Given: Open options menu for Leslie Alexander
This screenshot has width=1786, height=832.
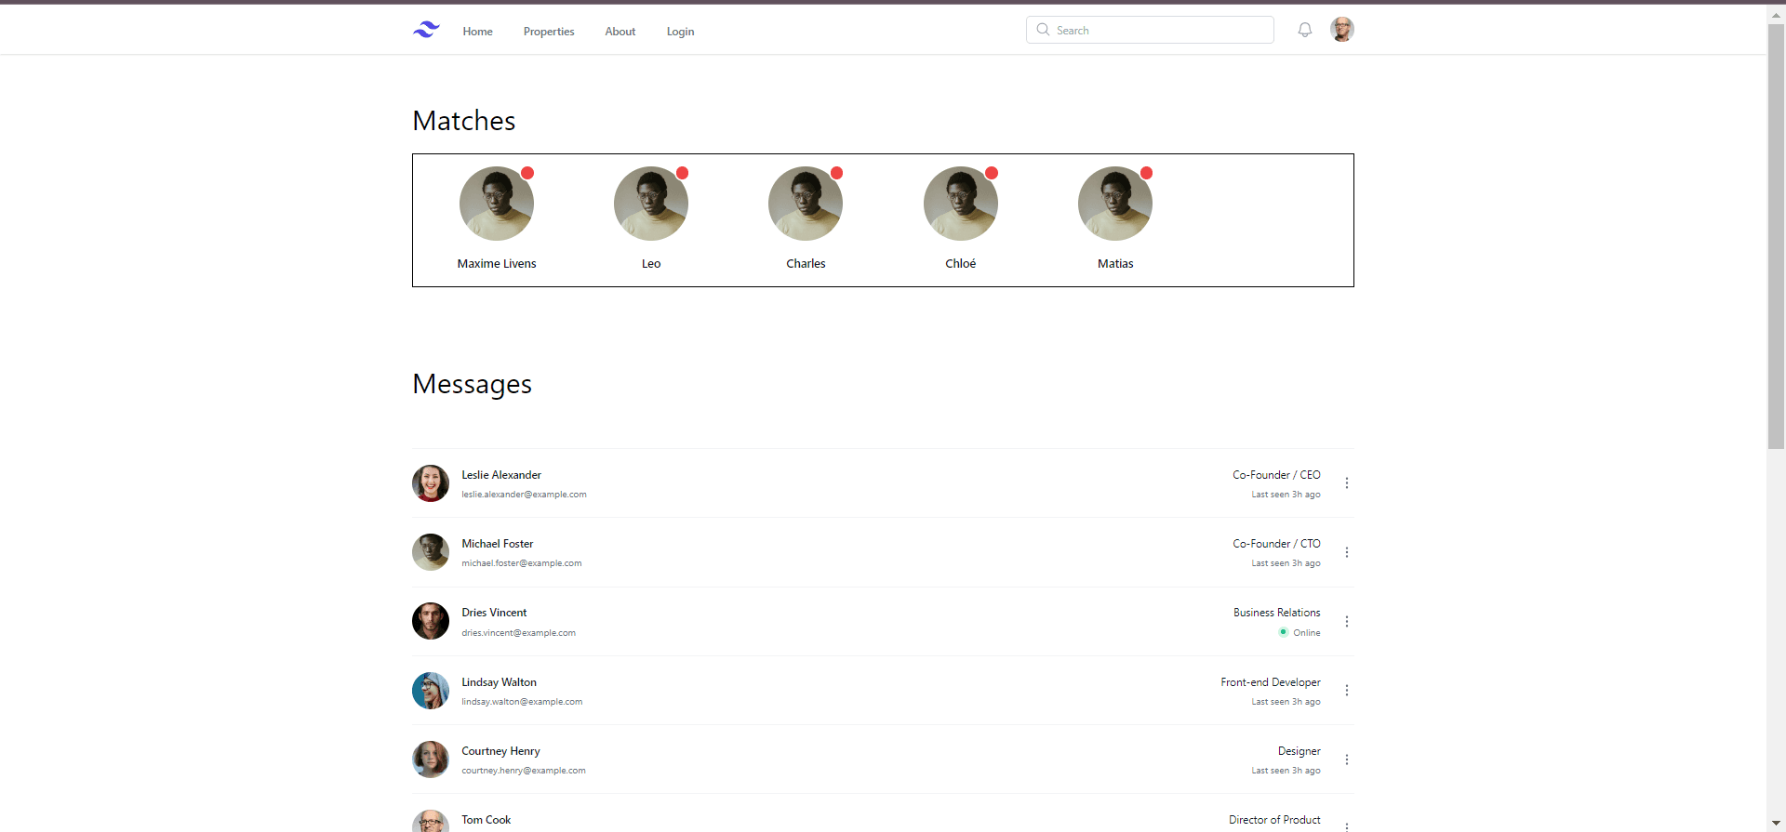Looking at the screenshot, I should pos(1346,483).
